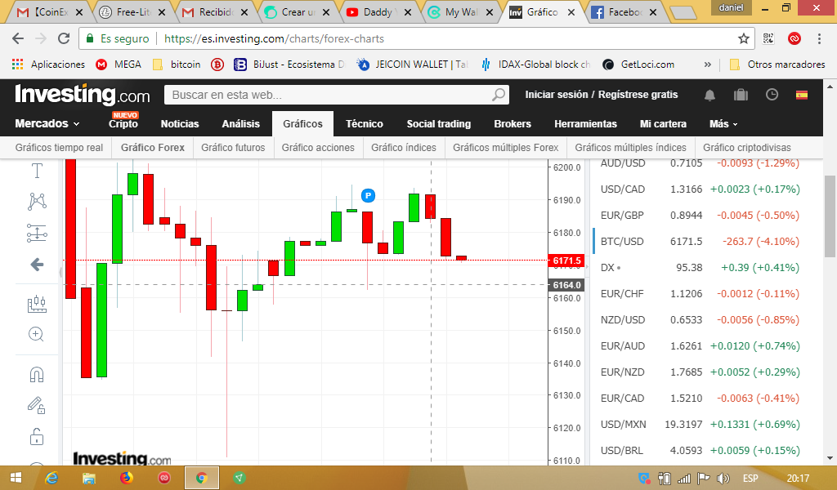This screenshot has height=490, width=837.
Task: Select DX row in quotes list
Action: point(700,268)
